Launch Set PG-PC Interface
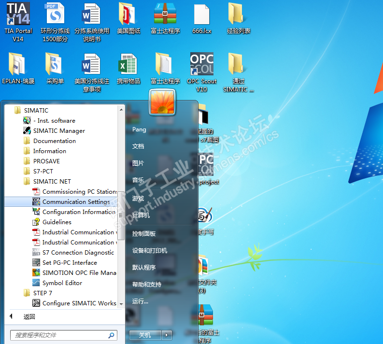 (65, 263)
